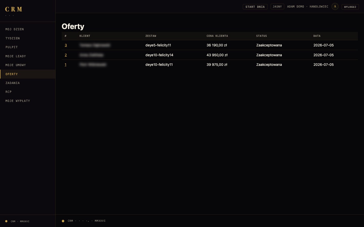Select the OFERTY sidebar item
The height and width of the screenshot is (227, 364).
(x=28, y=74)
